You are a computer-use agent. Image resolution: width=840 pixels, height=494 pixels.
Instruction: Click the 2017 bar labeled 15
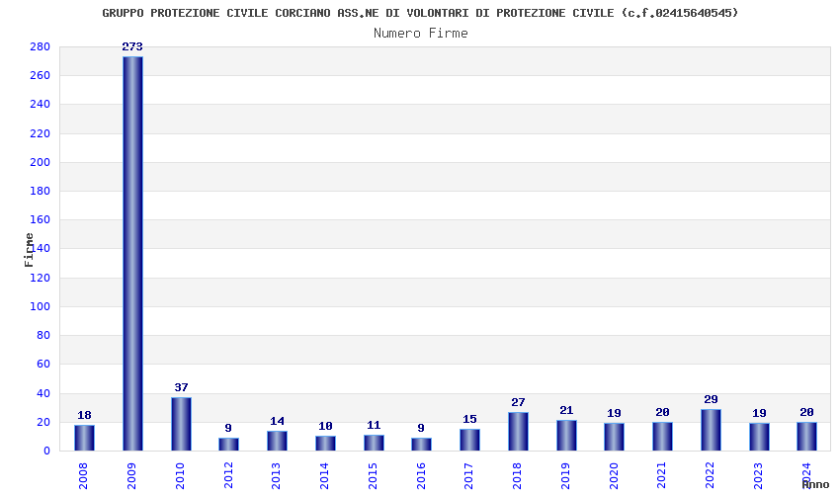tap(469, 440)
